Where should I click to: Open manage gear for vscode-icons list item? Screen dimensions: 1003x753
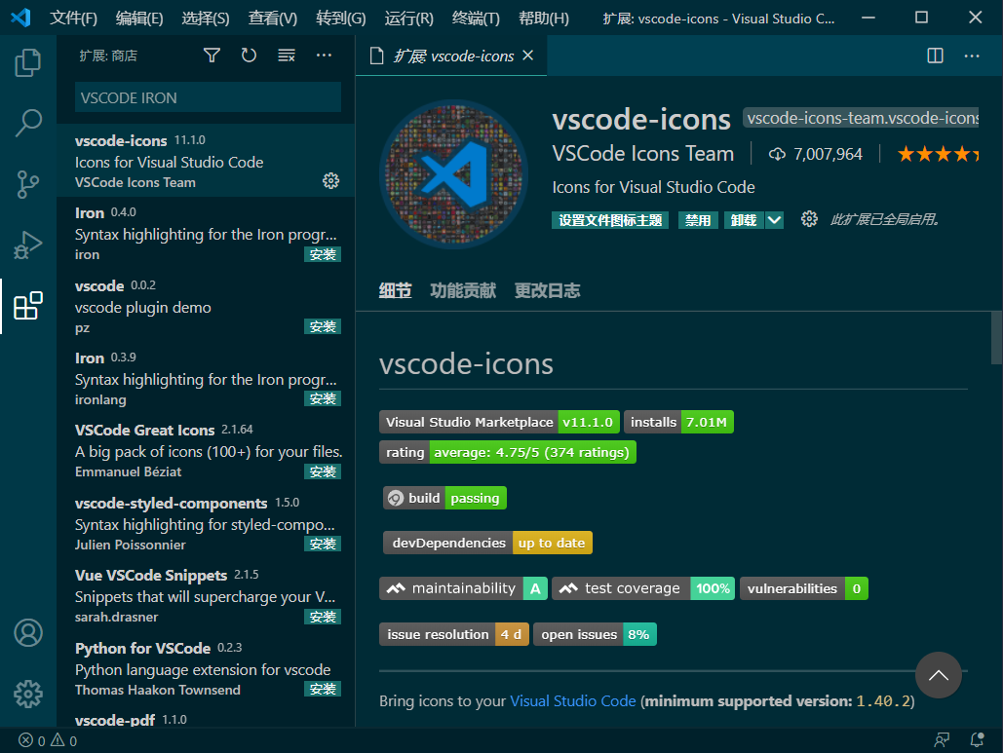(x=330, y=181)
